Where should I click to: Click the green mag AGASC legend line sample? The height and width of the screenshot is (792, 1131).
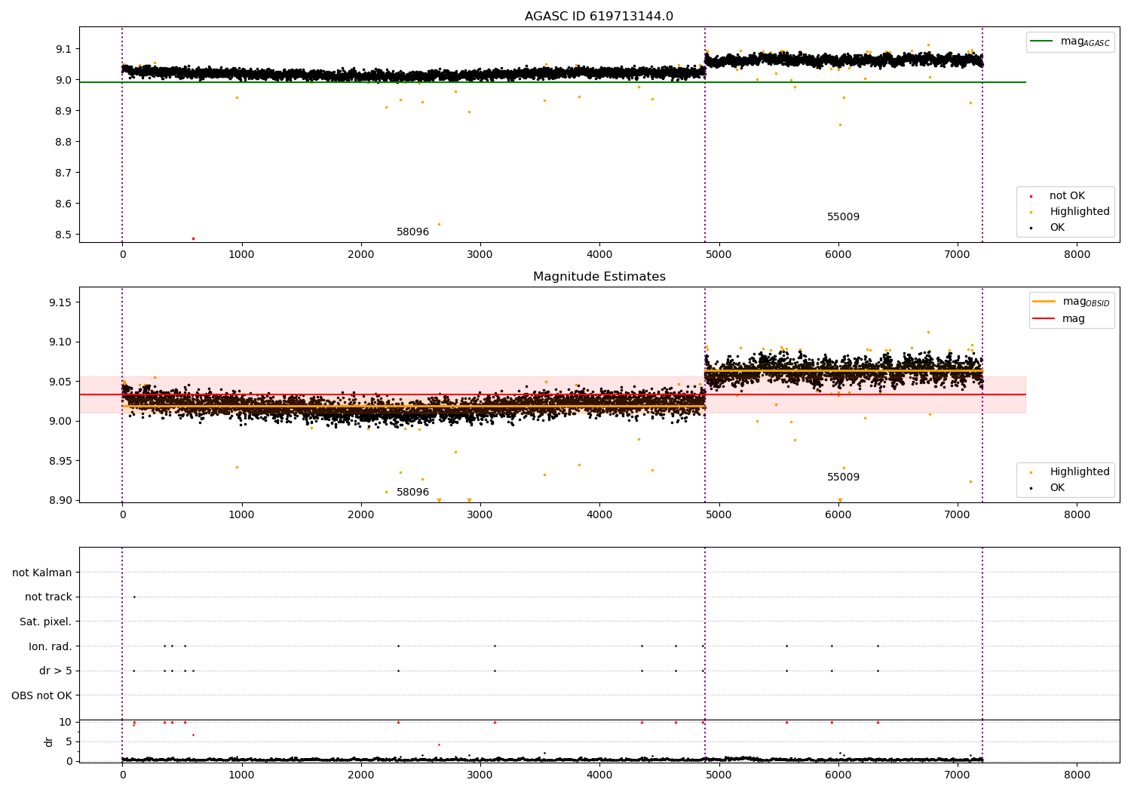[1042, 41]
